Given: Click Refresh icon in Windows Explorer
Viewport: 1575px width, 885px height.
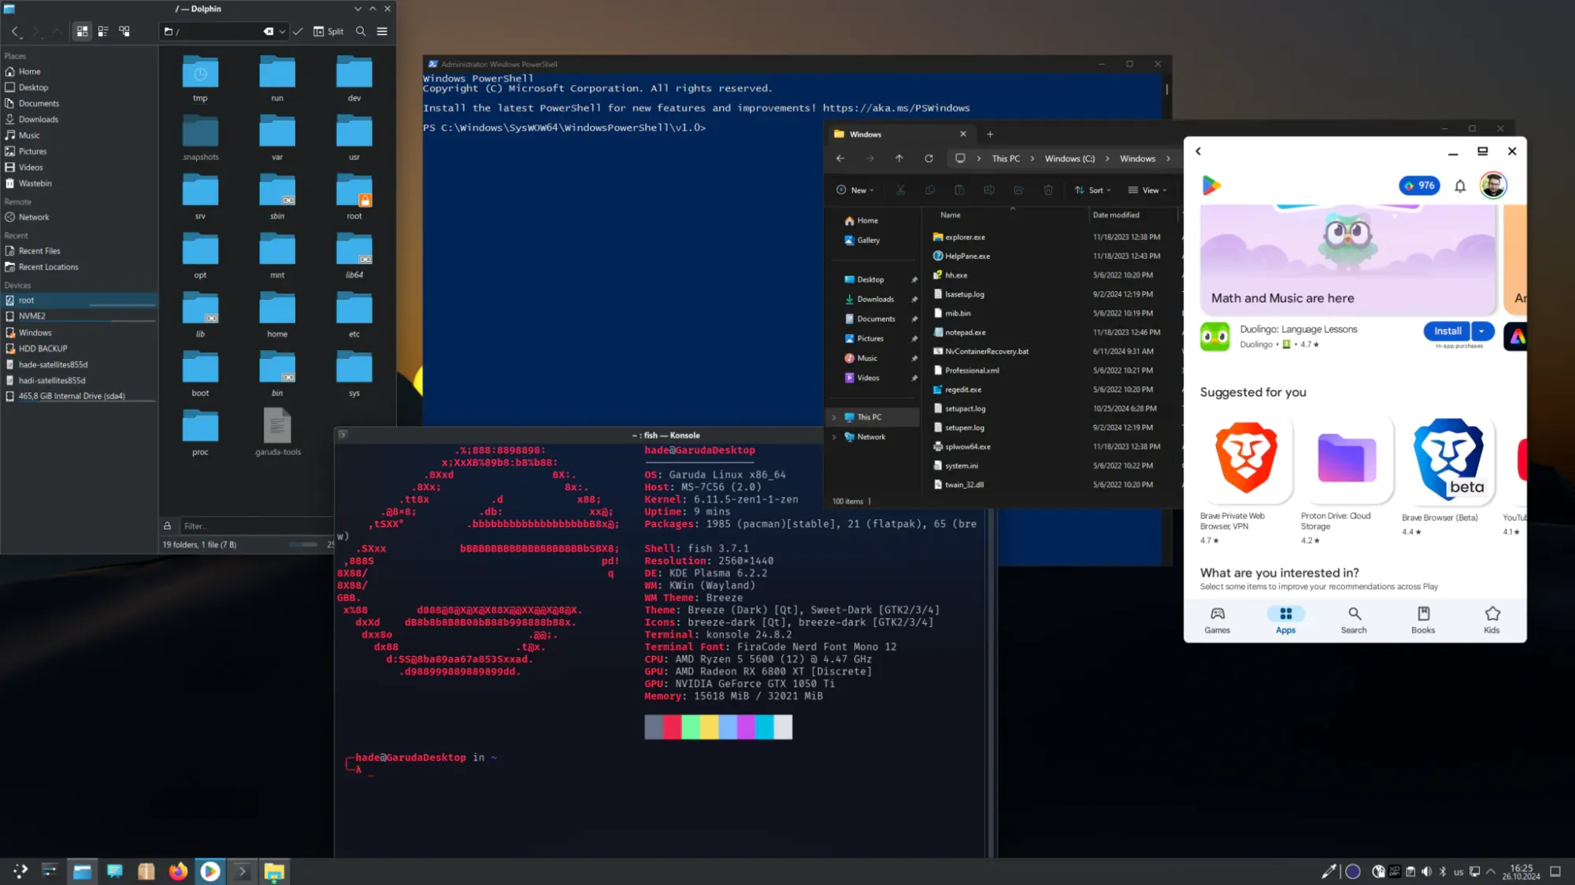Looking at the screenshot, I should pyautogui.click(x=928, y=158).
